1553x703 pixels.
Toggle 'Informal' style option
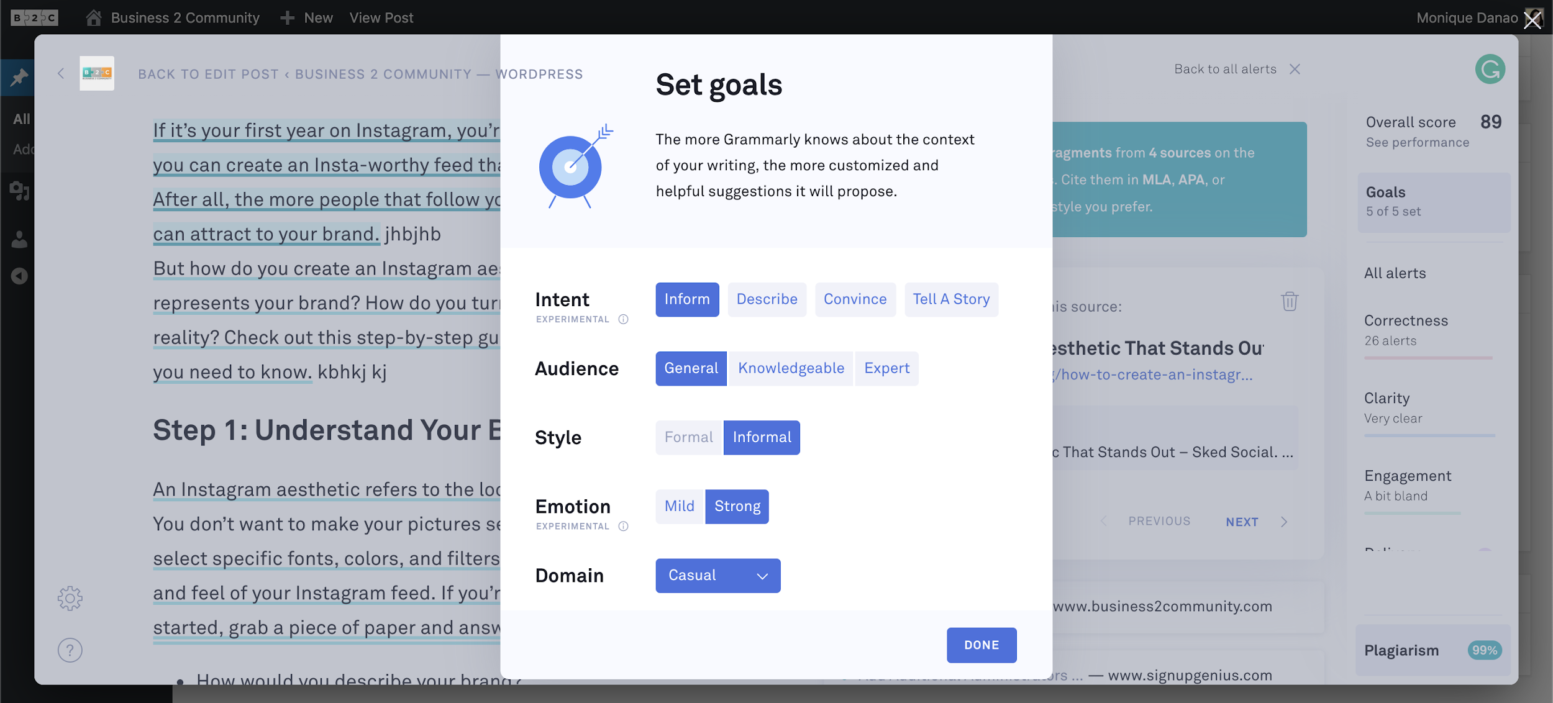pos(760,437)
